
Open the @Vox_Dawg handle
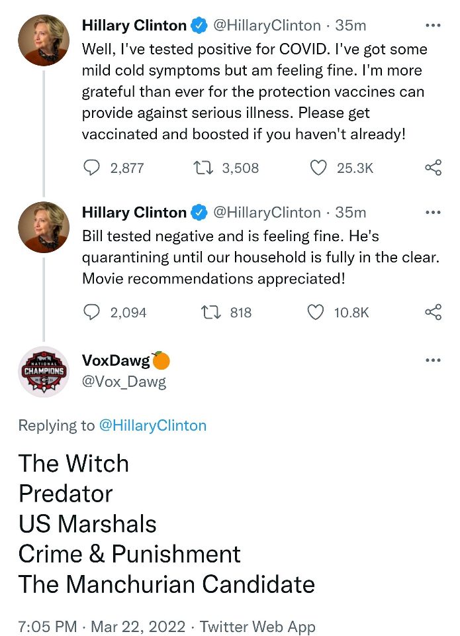click(x=124, y=382)
